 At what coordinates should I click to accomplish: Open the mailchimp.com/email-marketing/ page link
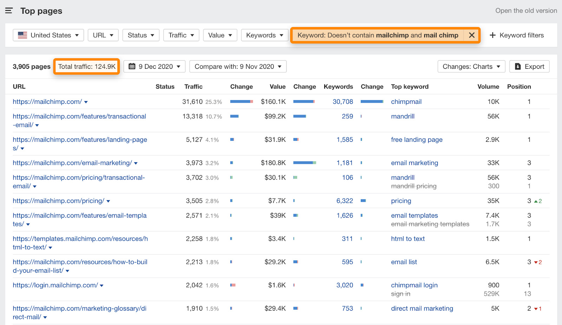(72, 163)
